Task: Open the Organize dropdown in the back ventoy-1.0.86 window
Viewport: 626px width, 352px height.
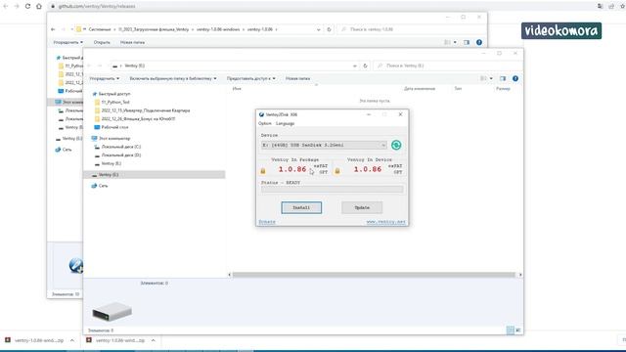Action: (x=68, y=42)
